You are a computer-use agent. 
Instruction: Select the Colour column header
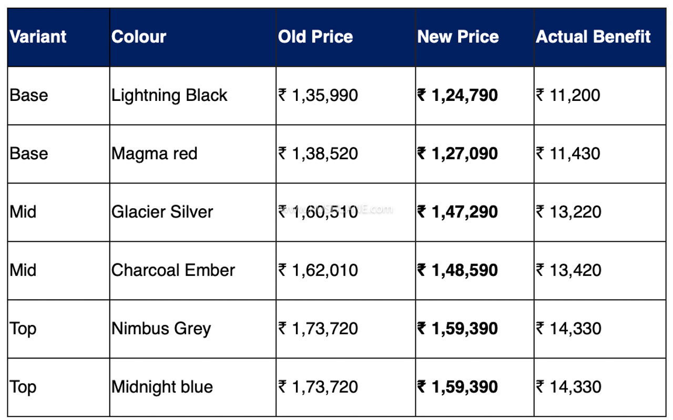[139, 37]
